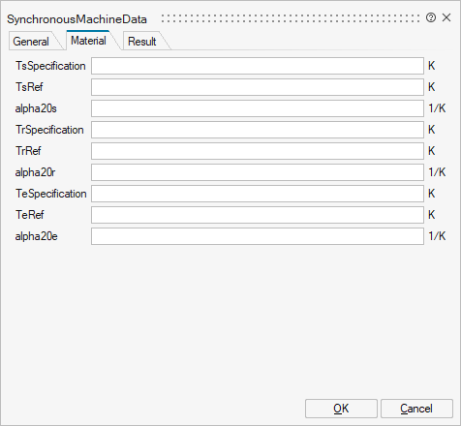The height and width of the screenshot is (426, 461).
Task: Switch to the General tab
Action: (31, 42)
